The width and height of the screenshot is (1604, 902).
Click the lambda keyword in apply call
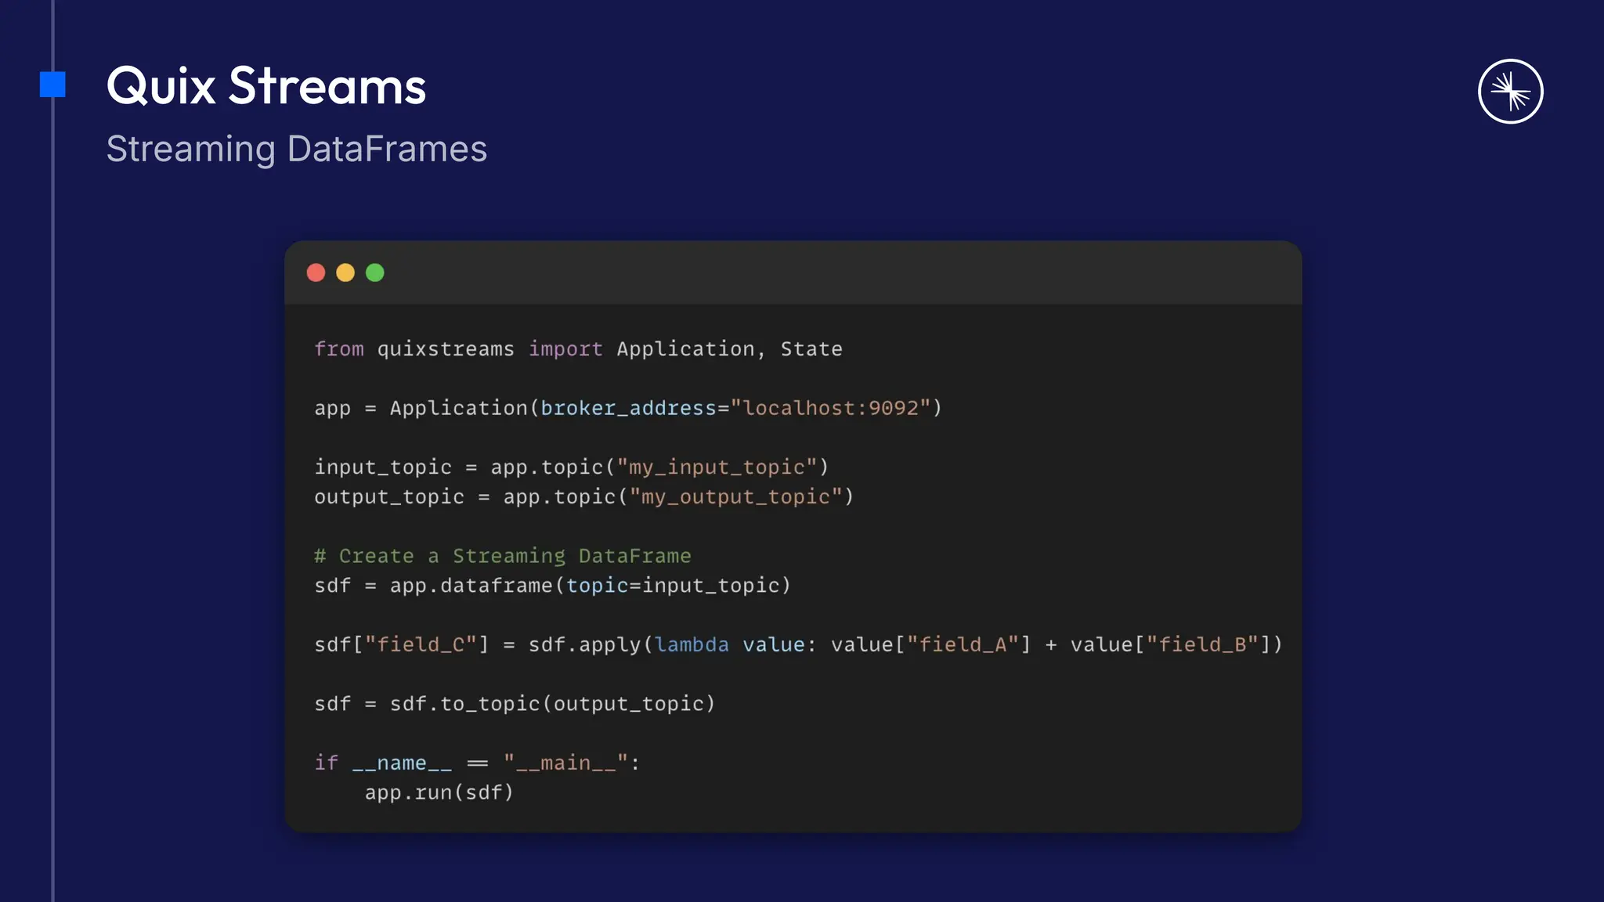[692, 644]
